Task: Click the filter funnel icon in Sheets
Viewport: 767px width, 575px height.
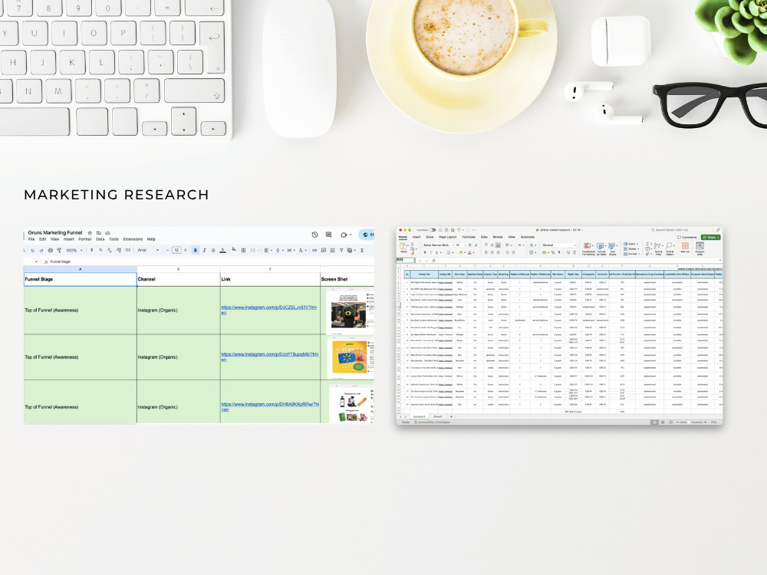Action: pos(341,251)
